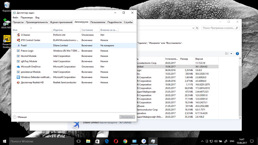Switch to the Подробности tab
The width and height of the screenshot is (258, 145).
[115, 22]
